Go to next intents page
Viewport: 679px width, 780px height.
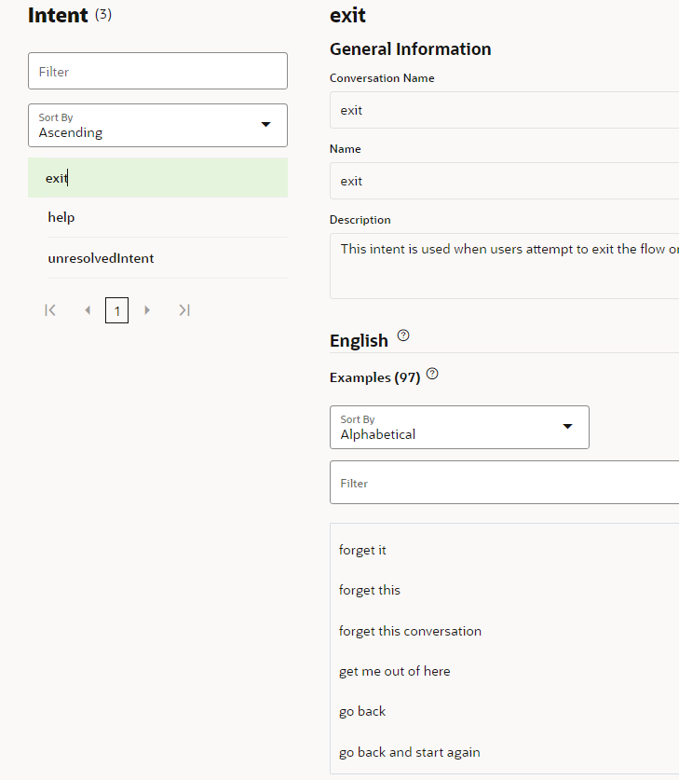click(147, 310)
